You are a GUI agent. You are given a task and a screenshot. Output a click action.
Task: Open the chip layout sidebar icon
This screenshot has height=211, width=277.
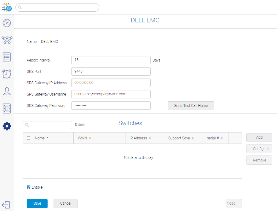(7, 108)
